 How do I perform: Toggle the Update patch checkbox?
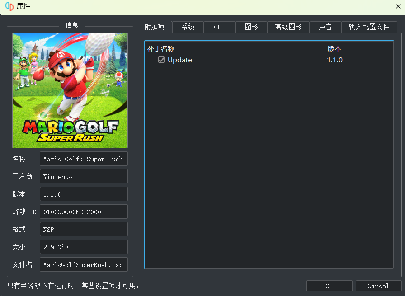click(x=161, y=60)
